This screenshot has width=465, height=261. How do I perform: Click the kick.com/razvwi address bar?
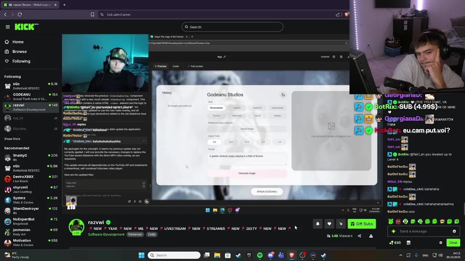(x=118, y=14)
